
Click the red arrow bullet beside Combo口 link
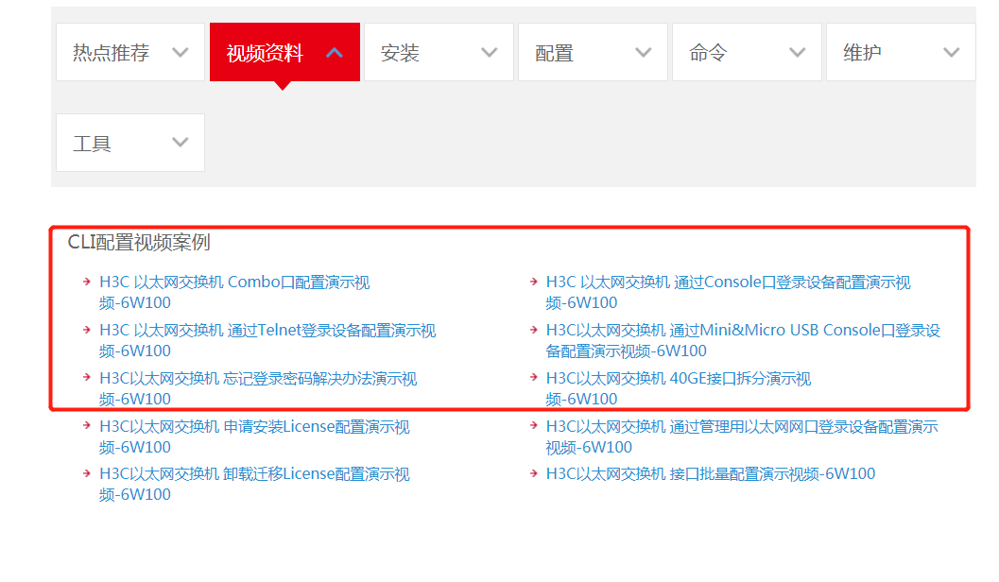point(87,281)
